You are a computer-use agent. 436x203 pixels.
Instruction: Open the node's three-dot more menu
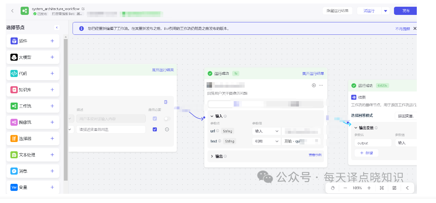321,85
